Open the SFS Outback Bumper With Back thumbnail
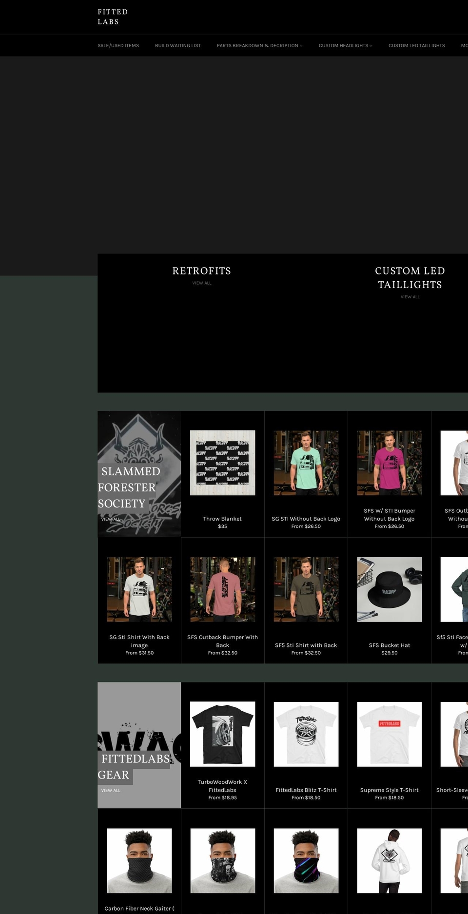 click(222, 589)
